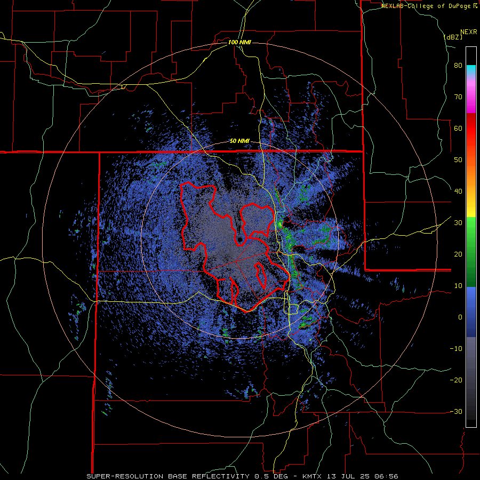Click the 80 value on dBZ scale
The height and width of the screenshot is (480, 480).
pos(458,66)
